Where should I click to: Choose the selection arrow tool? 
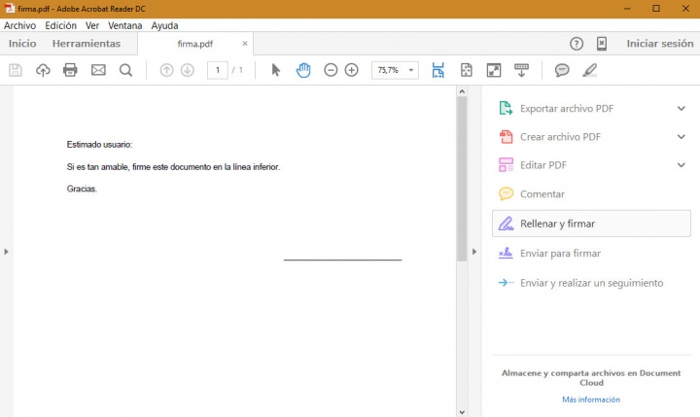[275, 70]
